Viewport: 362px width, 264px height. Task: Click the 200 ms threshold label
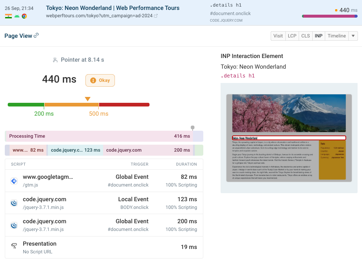click(x=44, y=114)
